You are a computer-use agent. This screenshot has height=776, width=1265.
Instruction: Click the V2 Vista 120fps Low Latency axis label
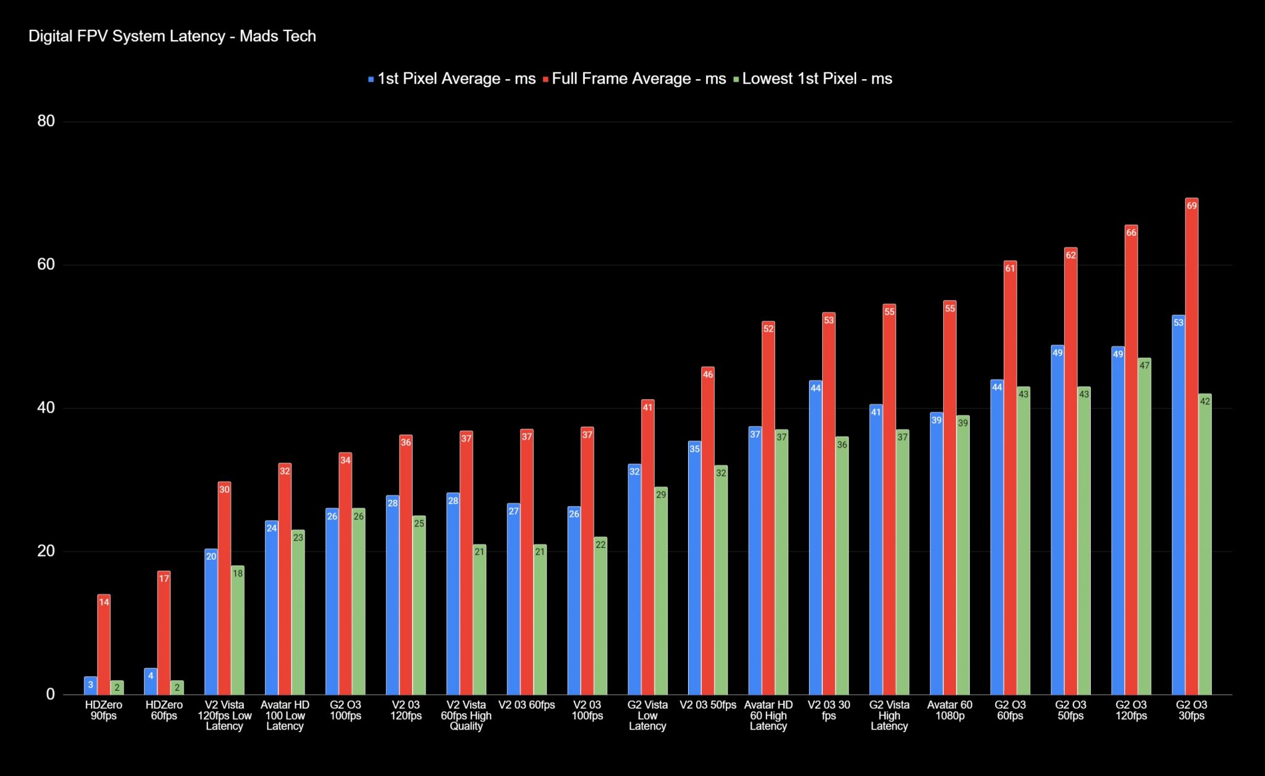(x=224, y=715)
